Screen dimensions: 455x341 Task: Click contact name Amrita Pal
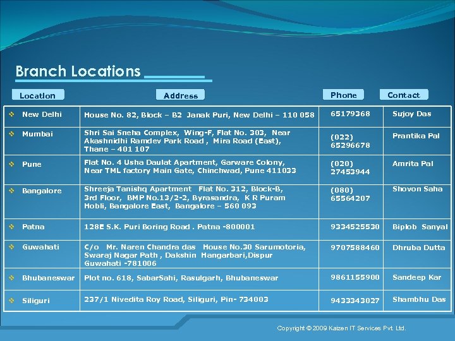point(413,164)
